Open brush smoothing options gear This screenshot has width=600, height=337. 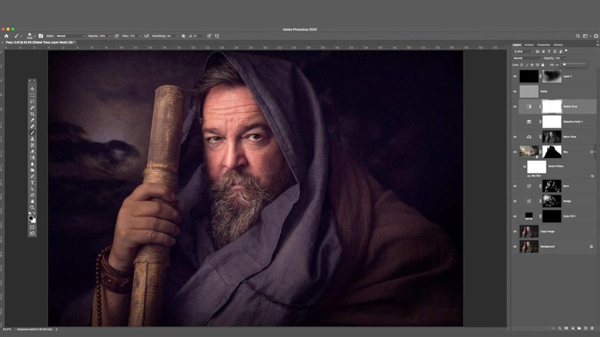point(183,36)
